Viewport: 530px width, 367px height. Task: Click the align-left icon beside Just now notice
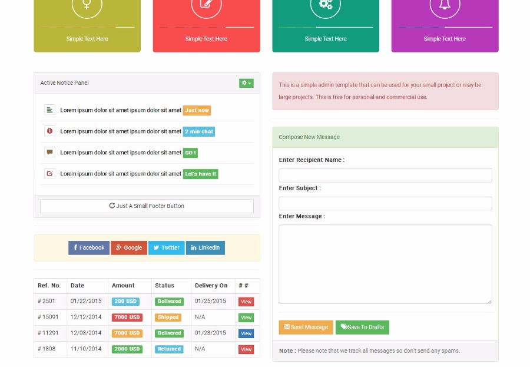point(49,110)
